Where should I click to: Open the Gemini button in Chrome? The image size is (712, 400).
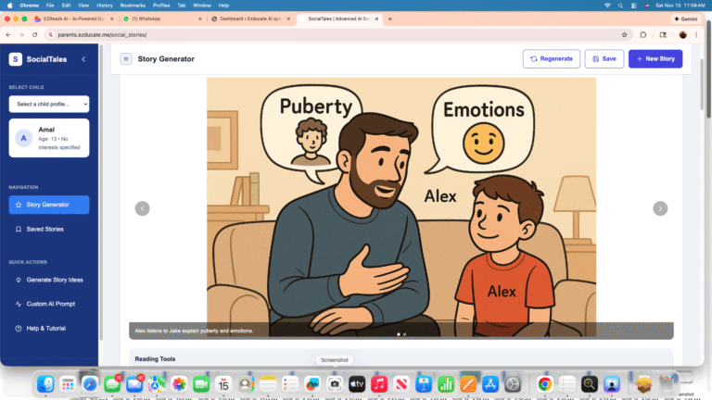coord(686,19)
